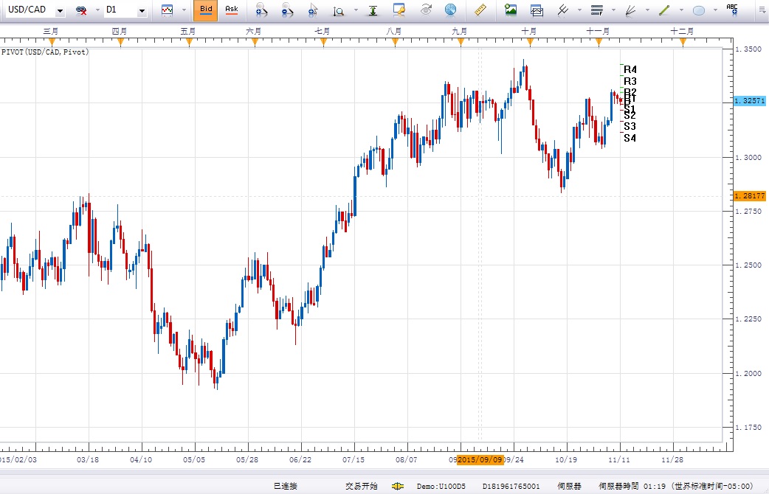The image size is (769, 494).
Task: Click the R3 pivot level label
Action: tap(630, 81)
